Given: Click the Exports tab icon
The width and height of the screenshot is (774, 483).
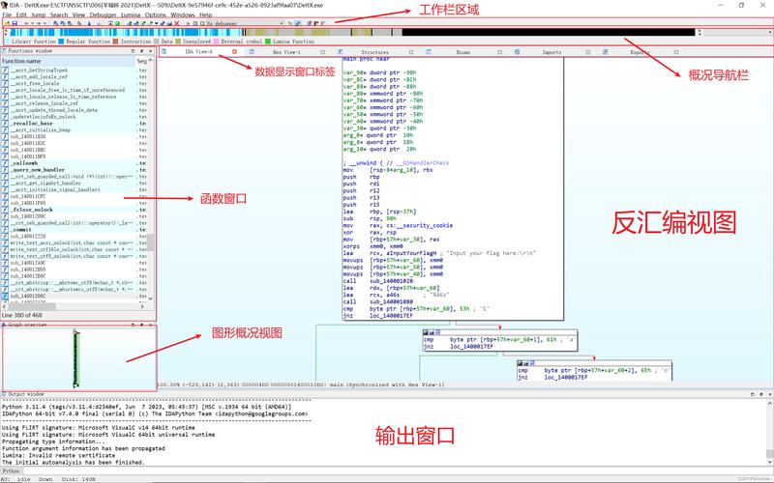Looking at the screenshot, I should pyautogui.click(x=606, y=52).
